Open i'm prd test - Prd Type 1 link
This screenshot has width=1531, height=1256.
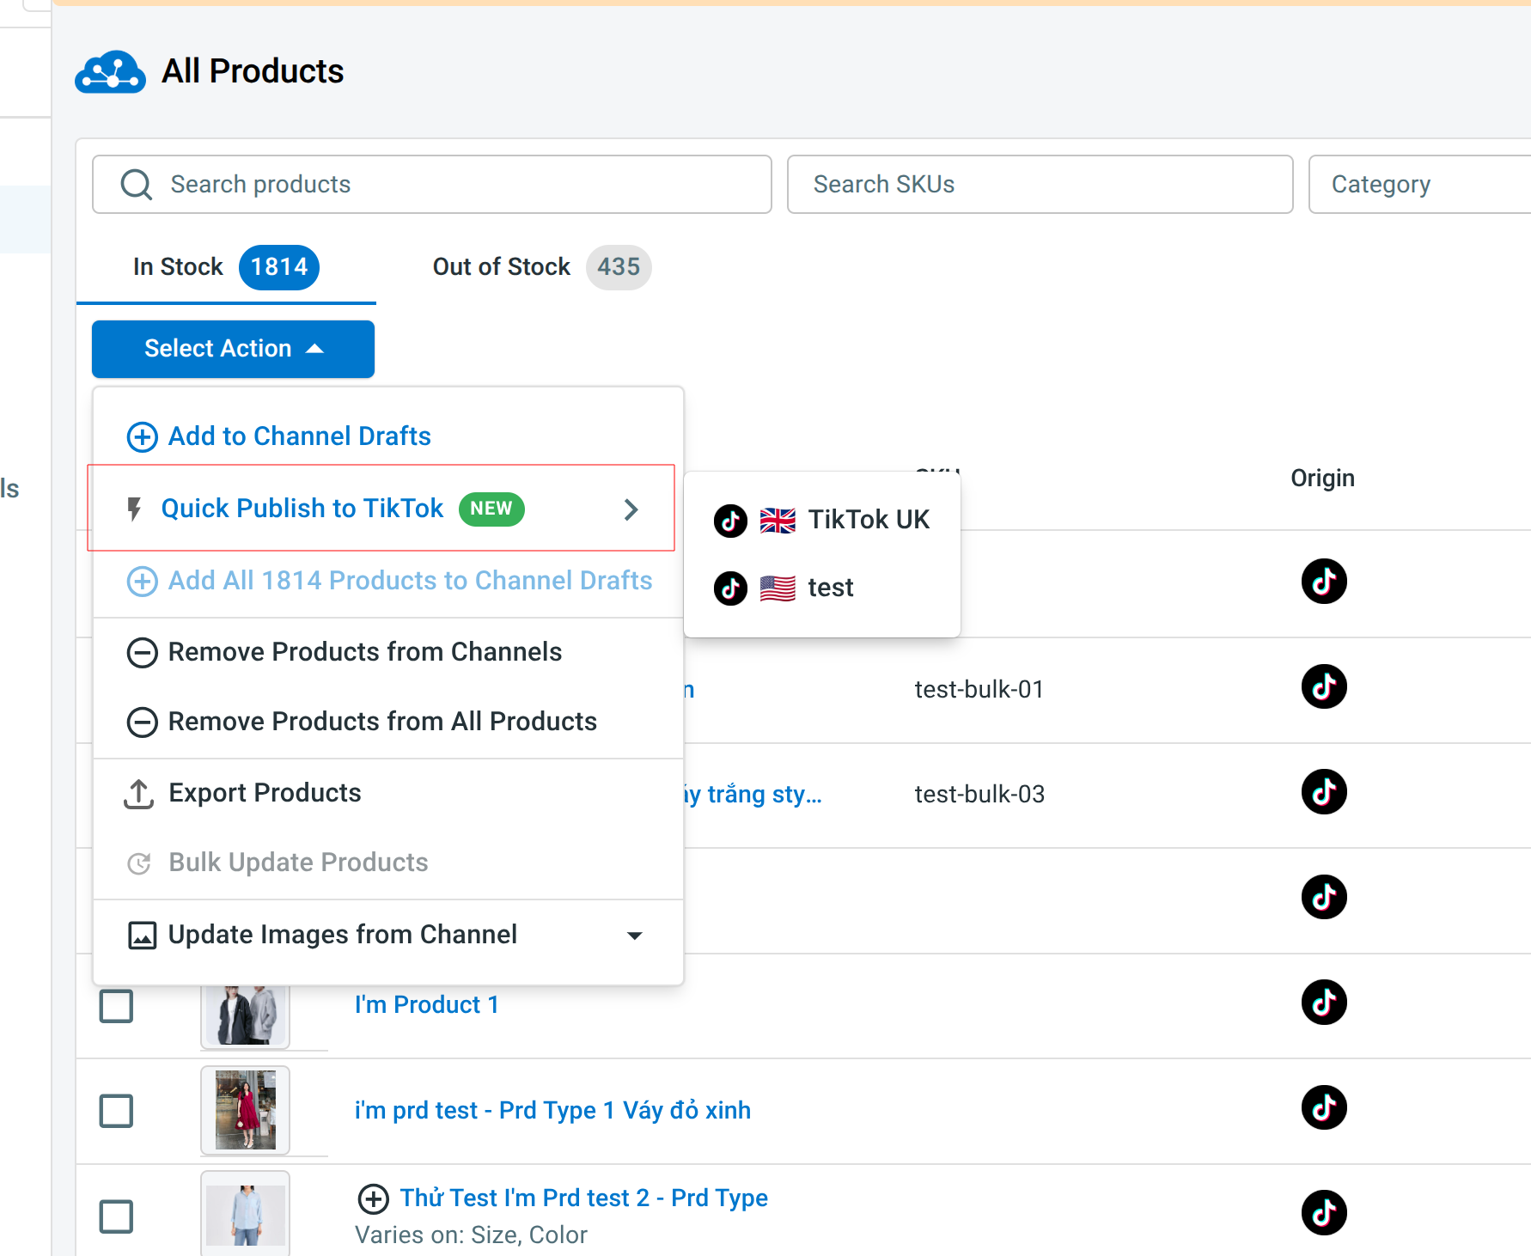552,1111
